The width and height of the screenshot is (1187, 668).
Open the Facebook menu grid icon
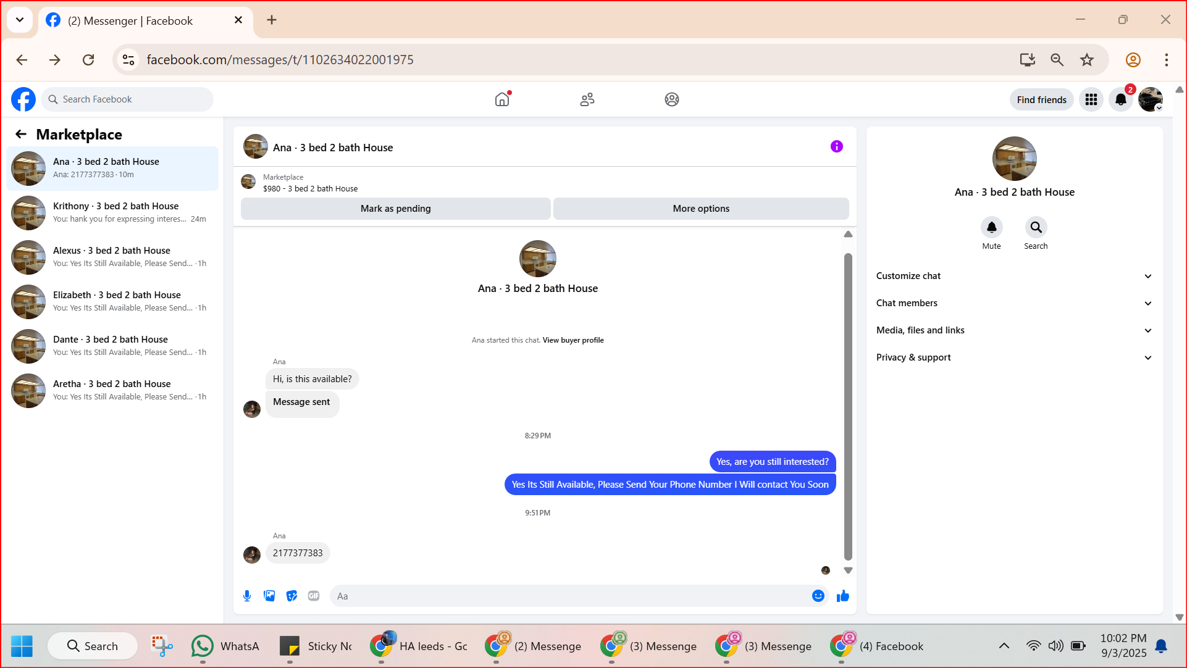1091,99
